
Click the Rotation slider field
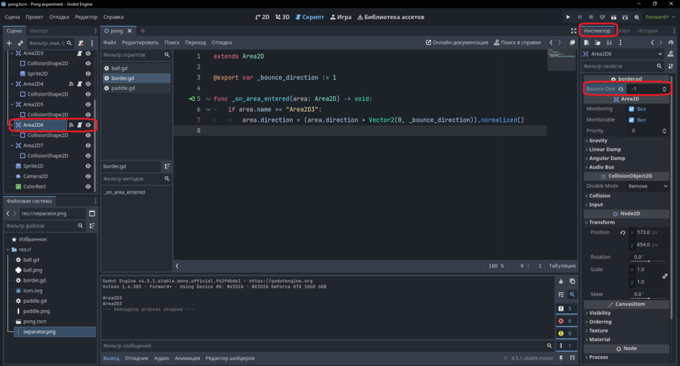(648, 257)
